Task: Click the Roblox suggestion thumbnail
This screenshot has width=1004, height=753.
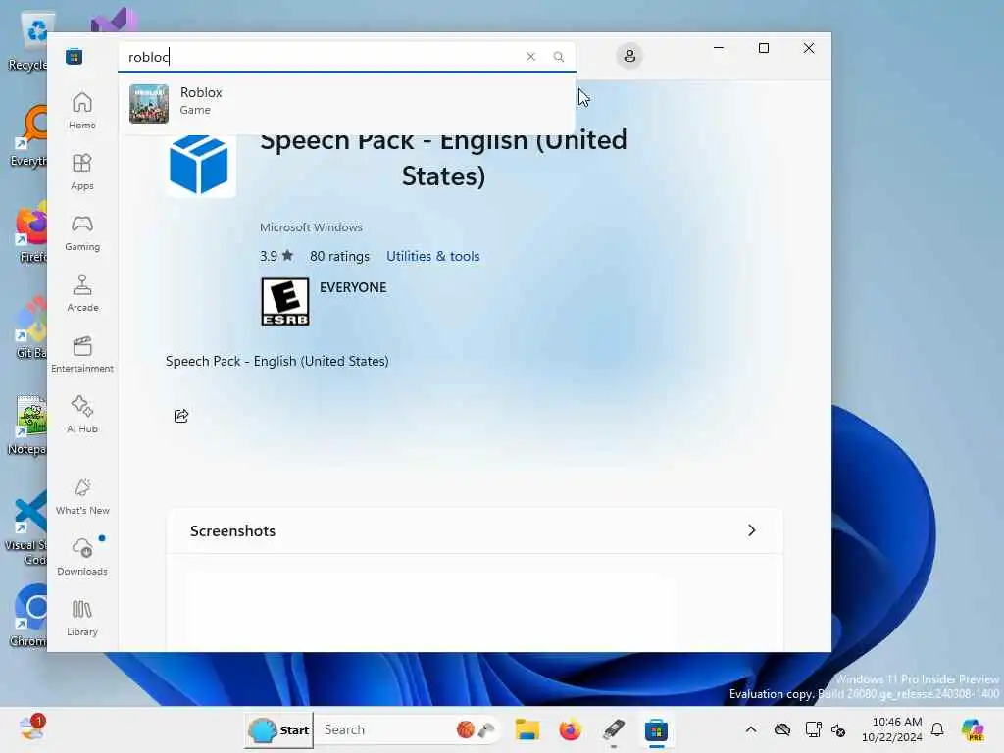Action: point(149,103)
